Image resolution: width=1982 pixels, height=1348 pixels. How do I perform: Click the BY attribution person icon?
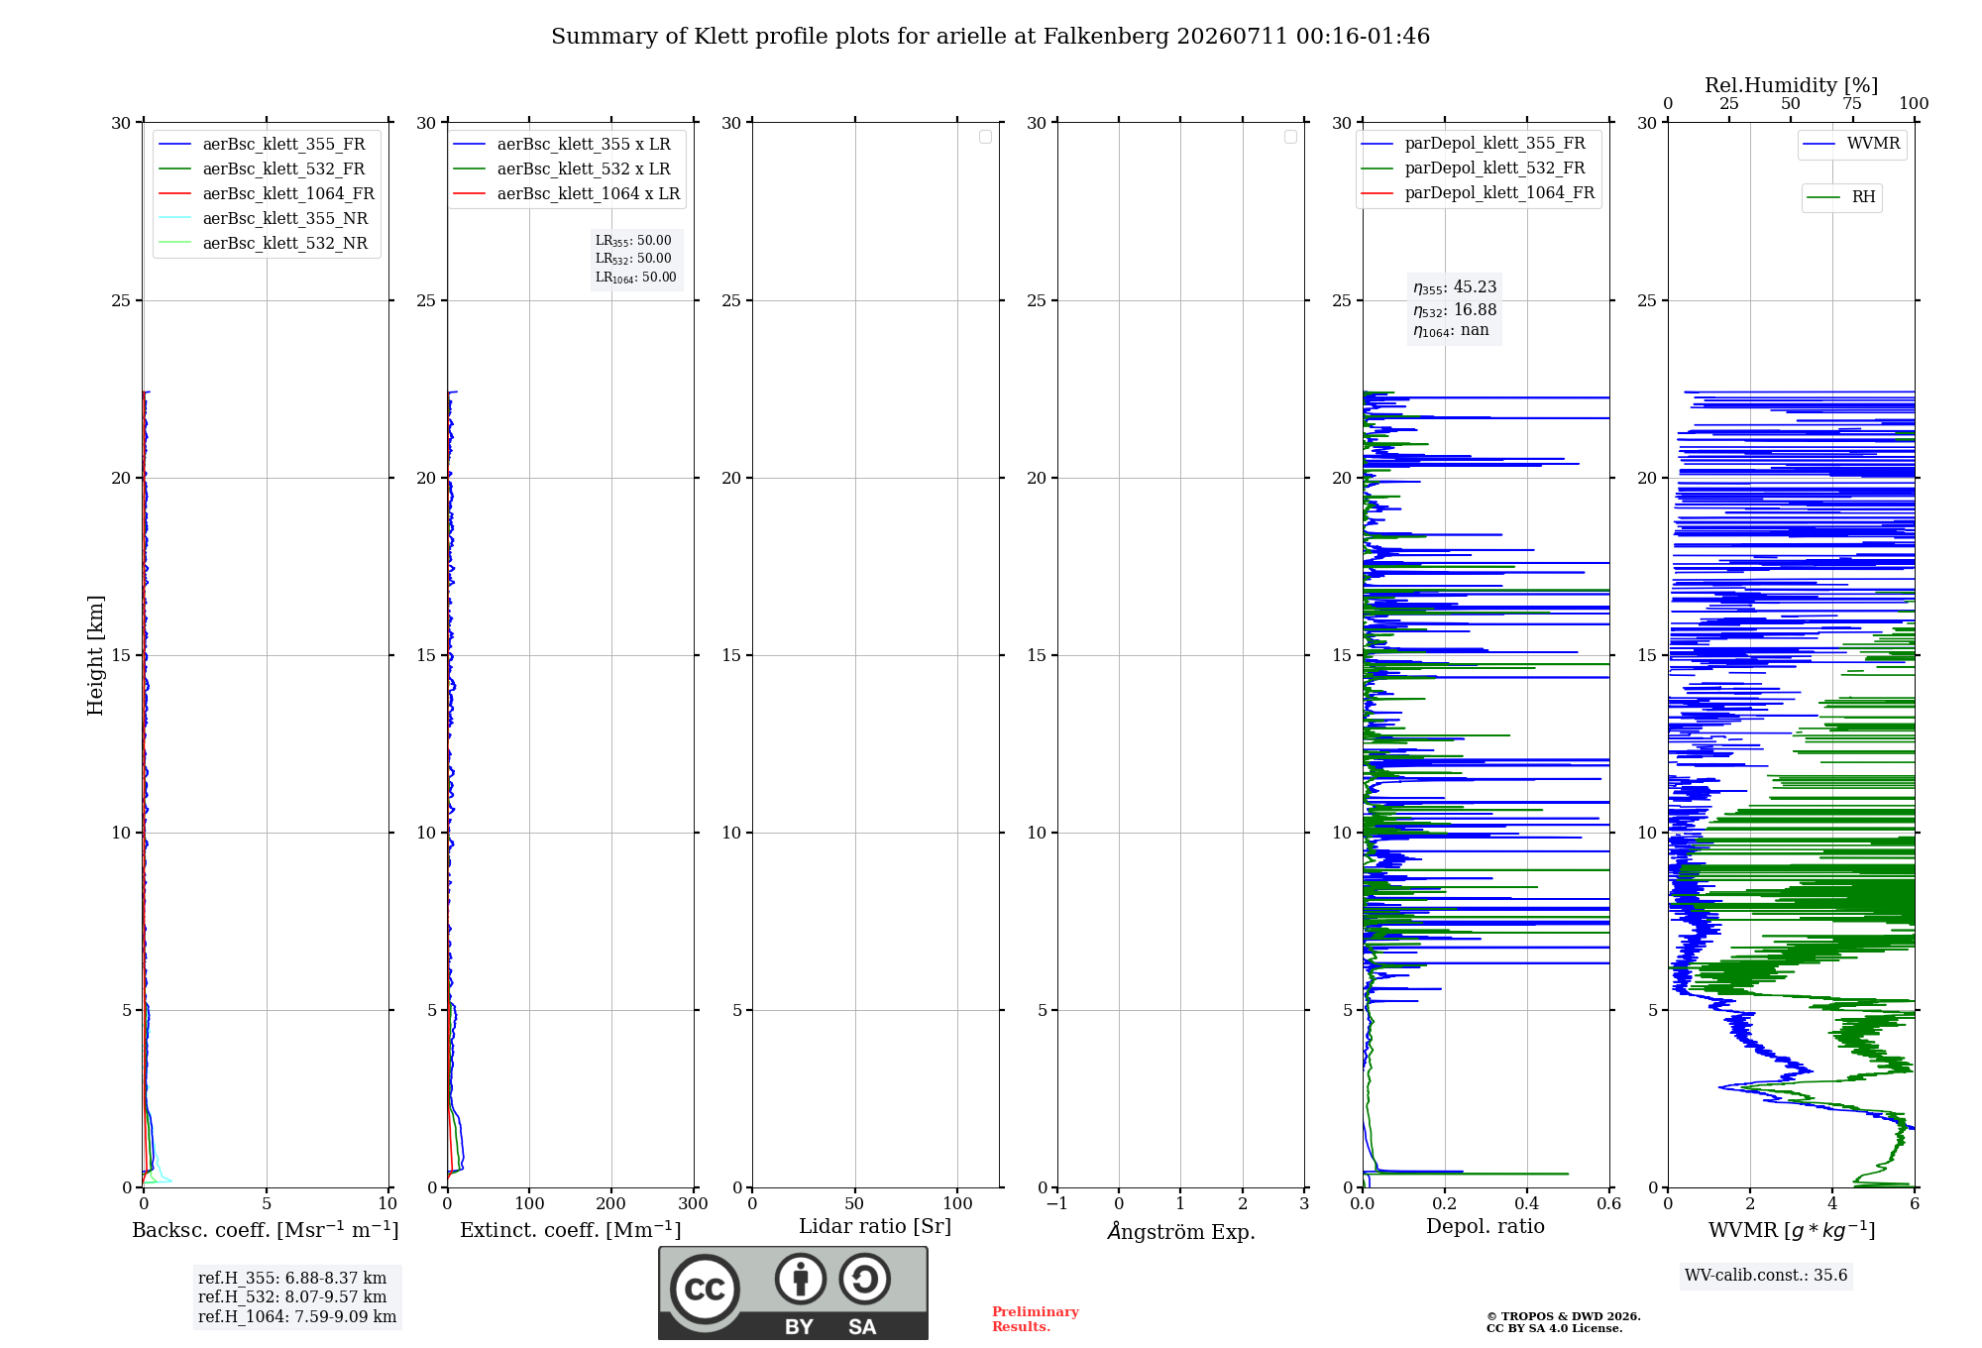click(x=801, y=1279)
